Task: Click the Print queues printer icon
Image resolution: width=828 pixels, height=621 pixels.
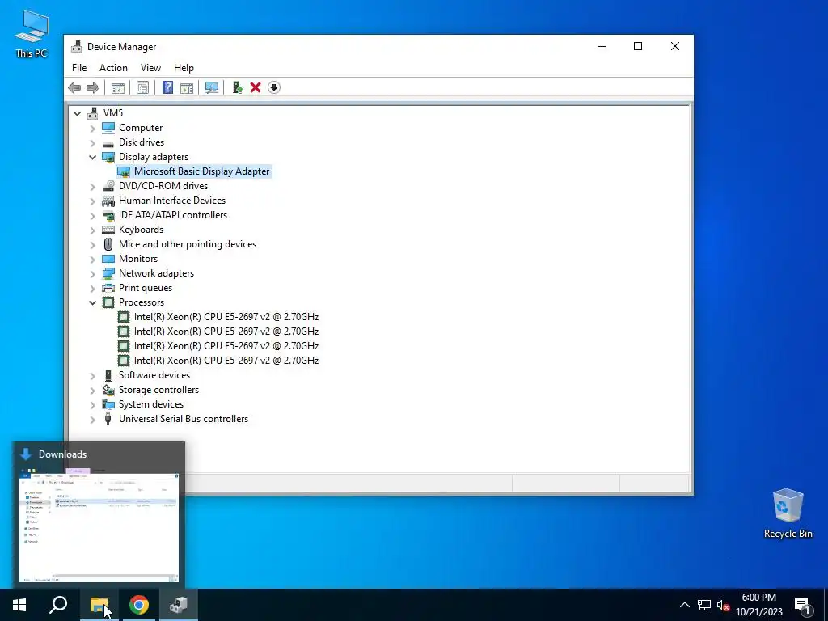Action: click(108, 288)
